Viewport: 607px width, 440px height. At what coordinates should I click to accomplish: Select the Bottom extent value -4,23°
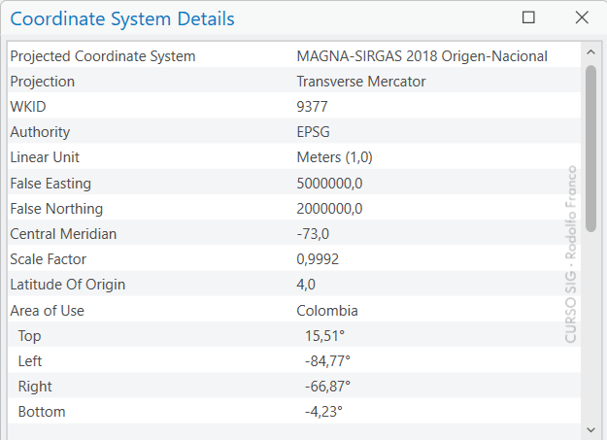[323, 412]
